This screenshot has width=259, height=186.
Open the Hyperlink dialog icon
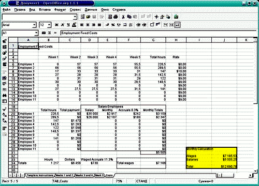click(x=168, y=17)
